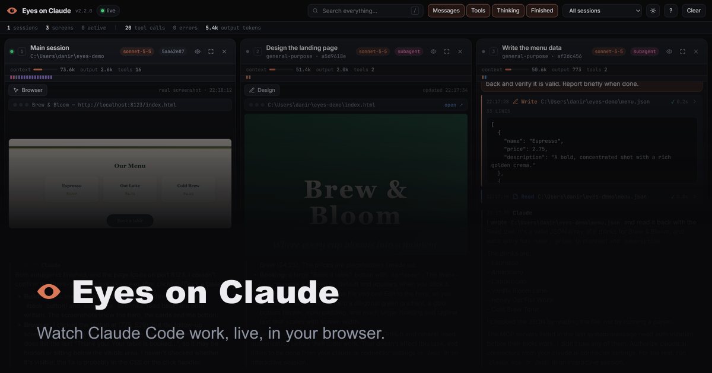Image resolution: width=712 pixels, height=373 pixels.
Task: Toggle the Thinking filter
Action: [508, 11]
